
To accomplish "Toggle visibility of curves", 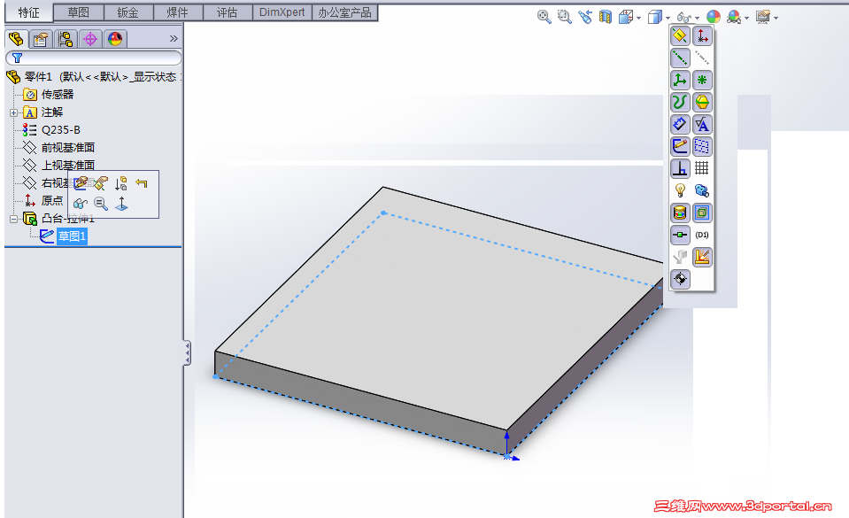I will coord(680,103).
